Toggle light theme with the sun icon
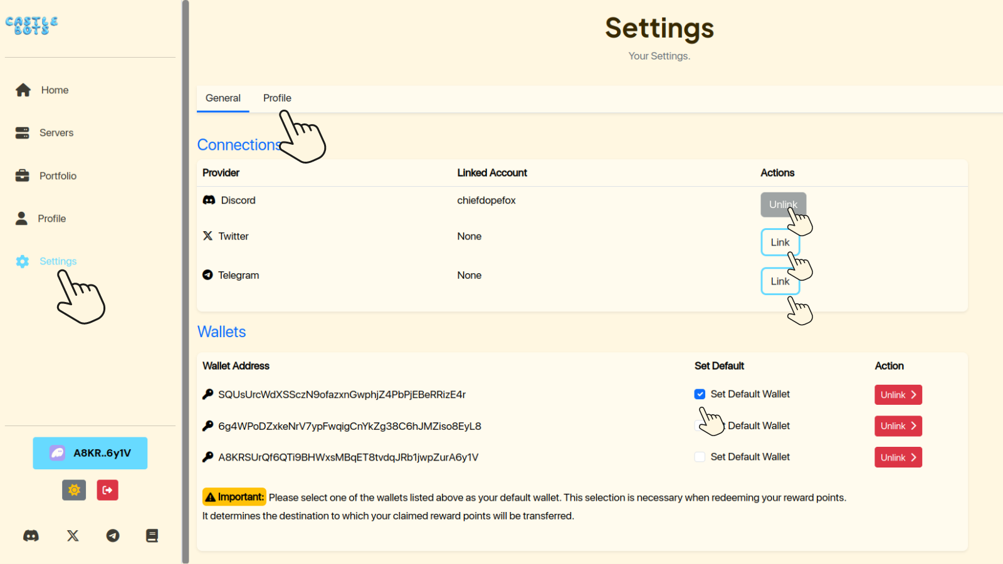 tap(74, 490)
